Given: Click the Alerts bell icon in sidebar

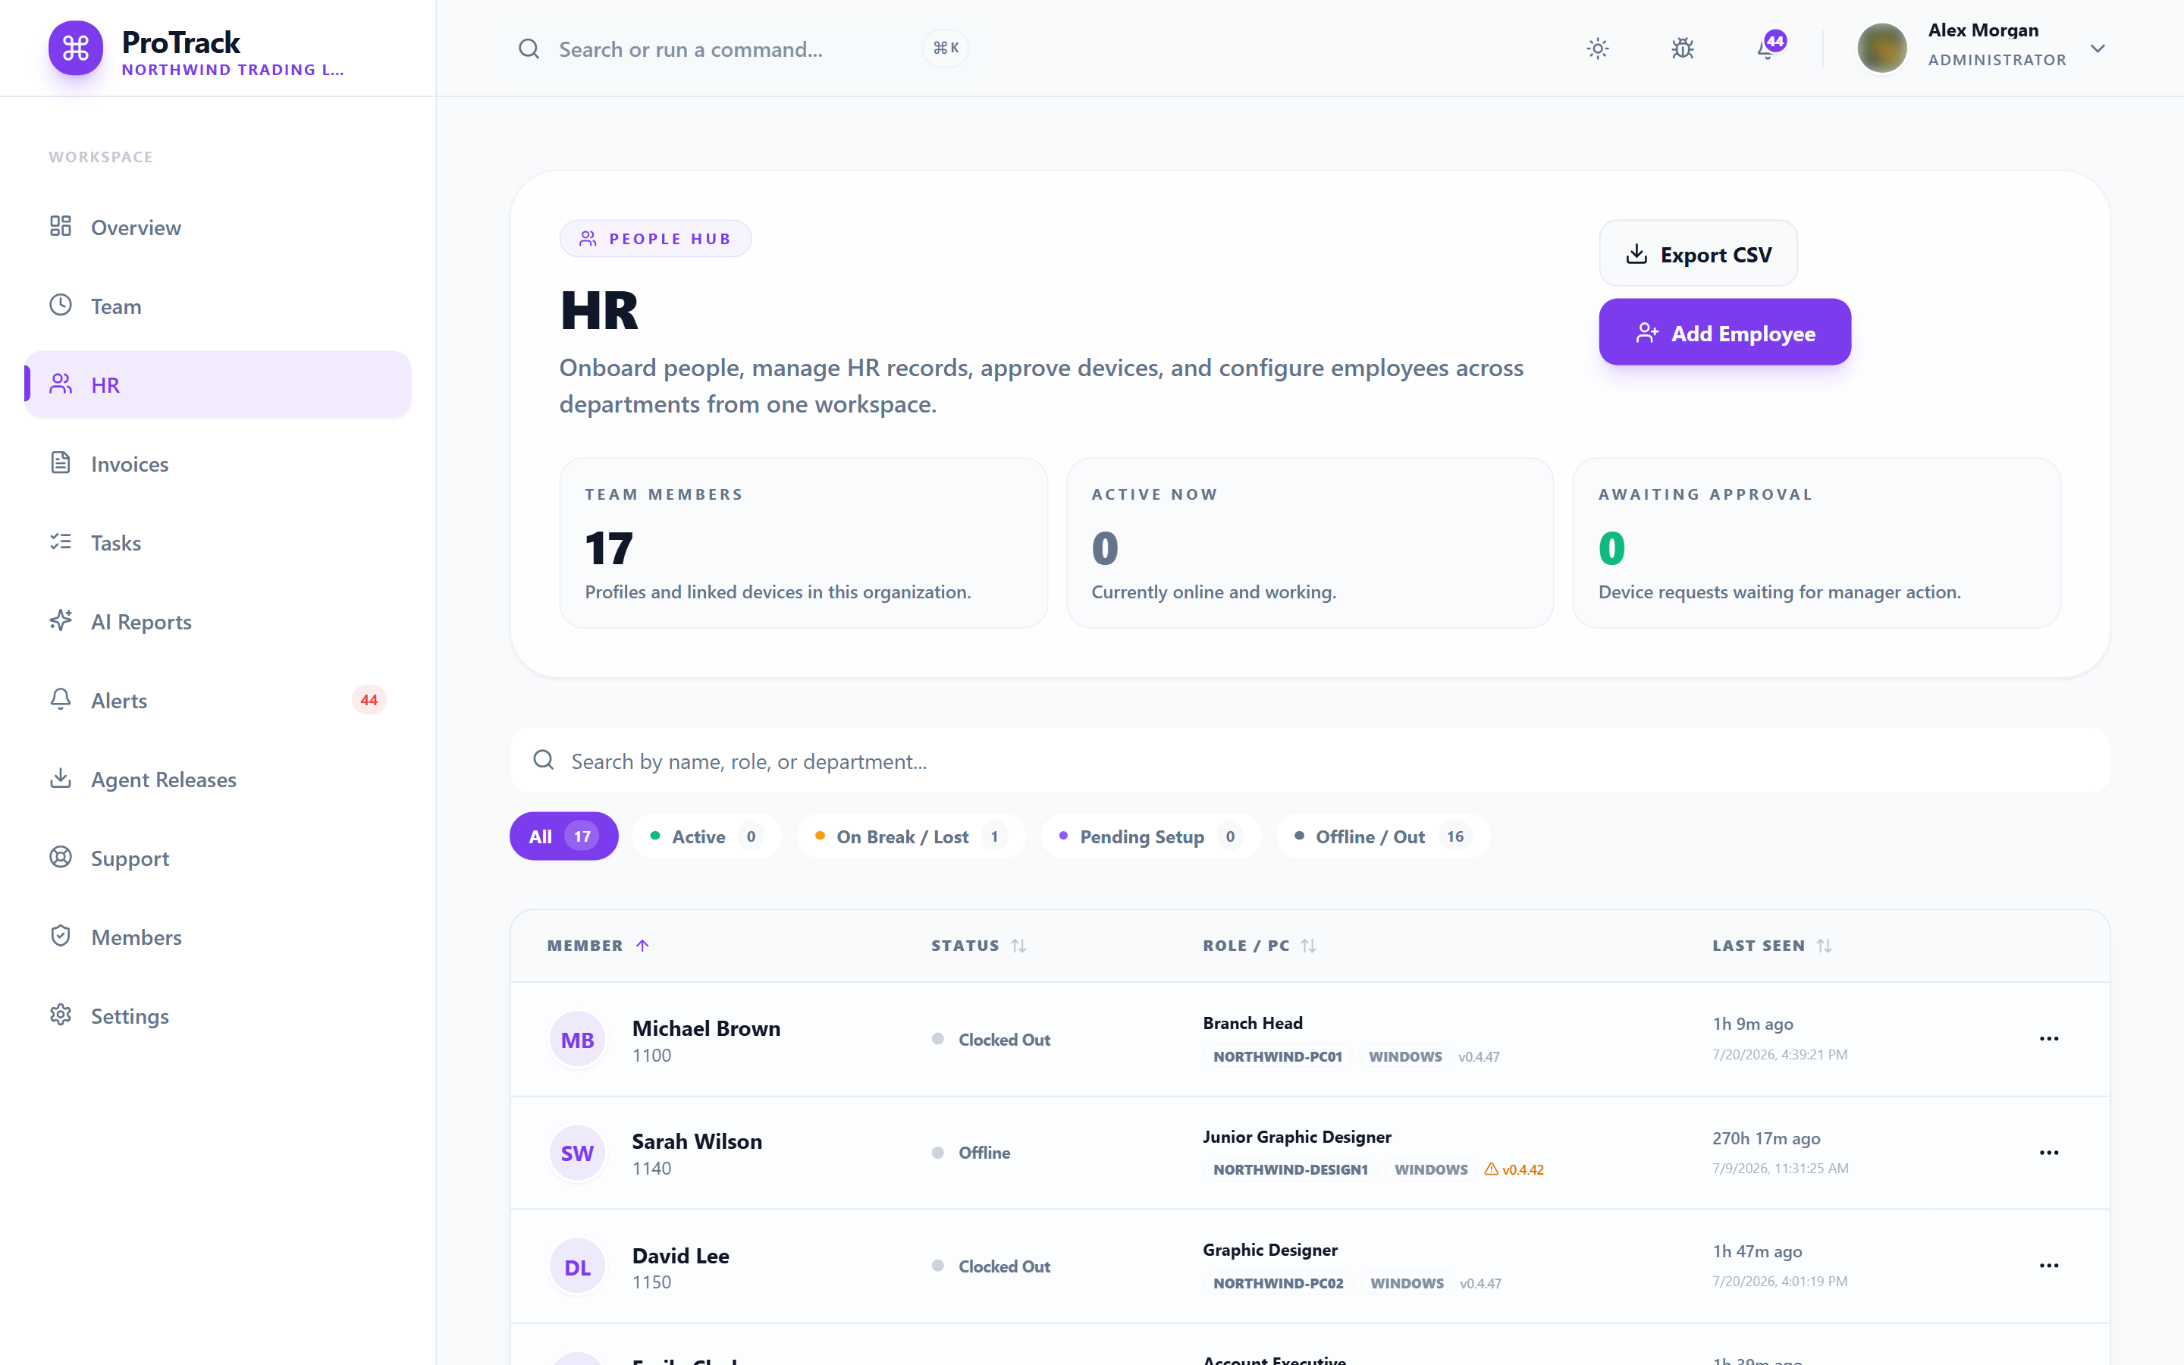Looking at the screenshot, I should (x=61, y=700).
